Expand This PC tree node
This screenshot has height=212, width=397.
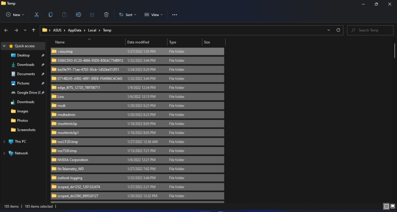tap(4, 141)
